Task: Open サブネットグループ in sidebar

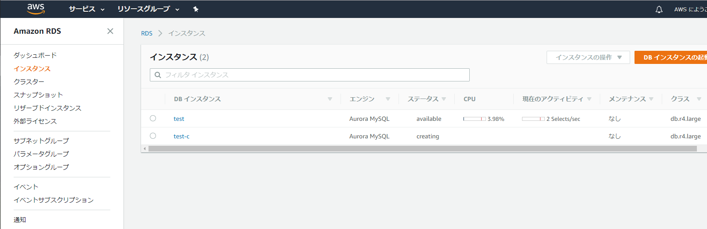Action: click(41, 141)
